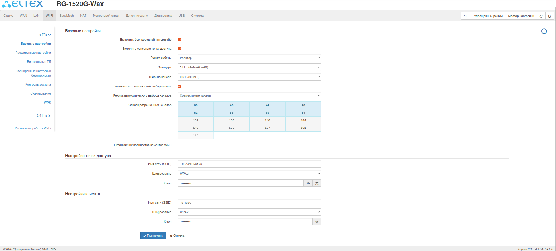Toggle allowed channel 64
Image resolution: width=556 pixels, height=251 pixels.
coord(303,113)
